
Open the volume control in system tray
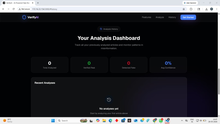tap(201, 121)
